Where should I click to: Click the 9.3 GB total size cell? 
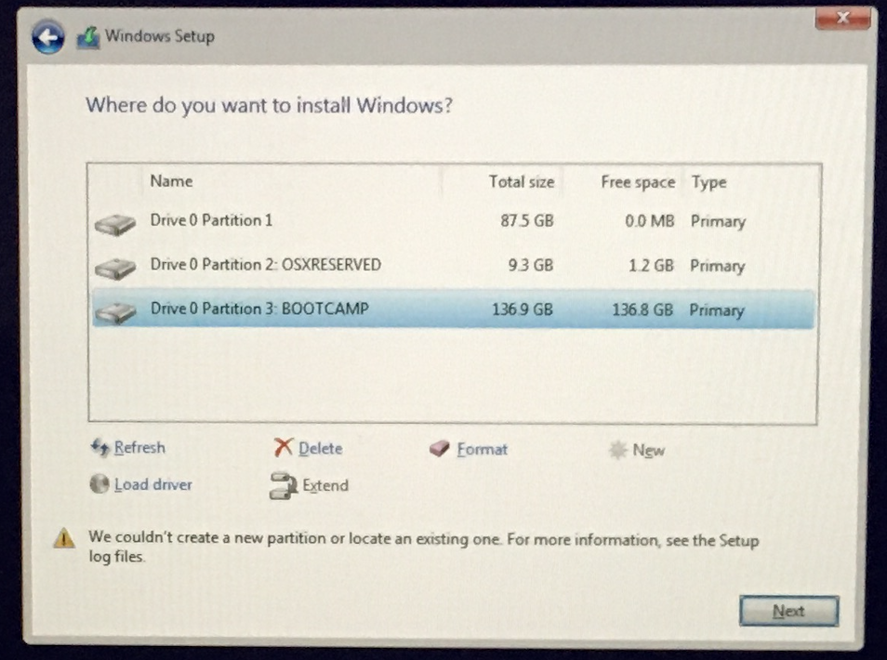[530, 265]
